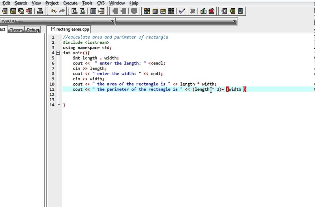Image resolution: width=315 pixels, height=207 pixels.
Task: Collapse the main function fold at line 4
Action: 58,53
